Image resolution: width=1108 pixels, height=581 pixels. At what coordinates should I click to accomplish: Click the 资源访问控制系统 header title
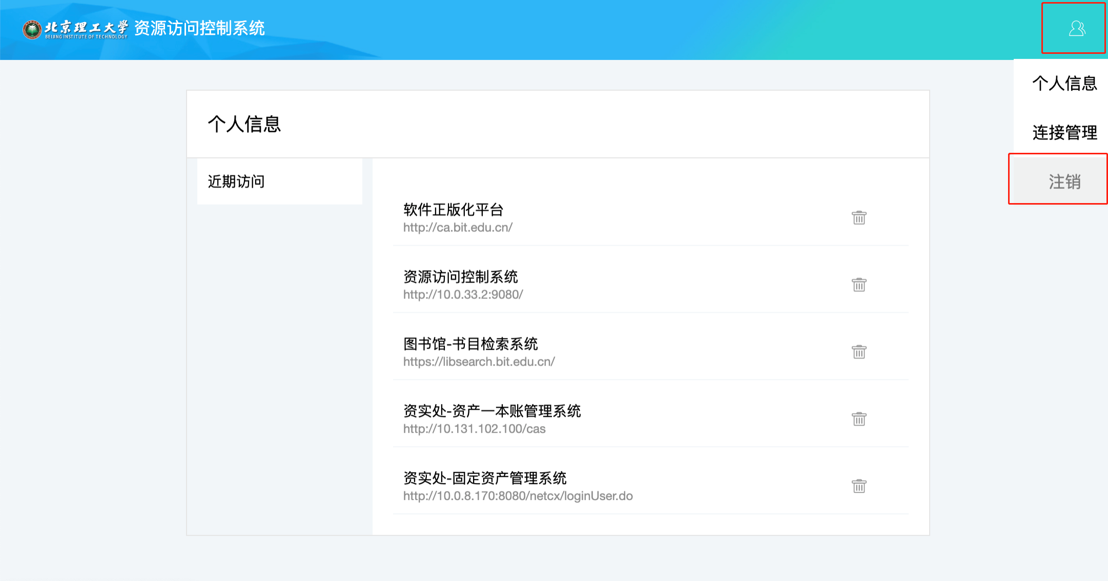coord(199,28)
